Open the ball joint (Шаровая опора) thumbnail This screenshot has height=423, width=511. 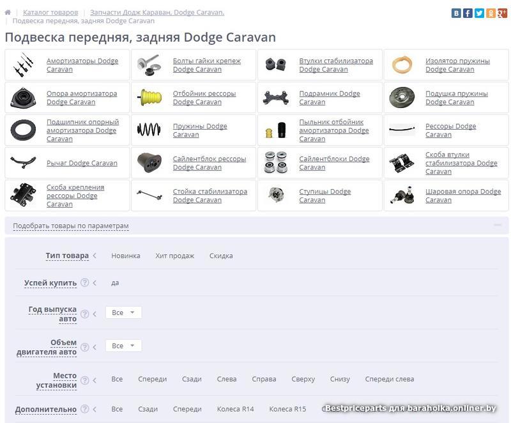(x=402, y=195)
